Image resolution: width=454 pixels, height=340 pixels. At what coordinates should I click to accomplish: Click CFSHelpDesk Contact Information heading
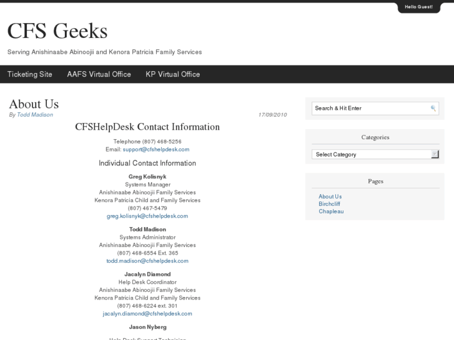[x=147, y=127]
